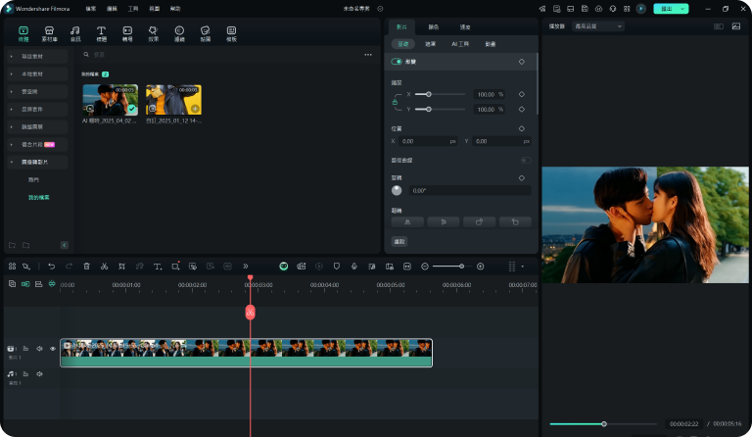Open the player quality dropdown
The width and height of the screenshot is (752, 437).
pos(598,26)
